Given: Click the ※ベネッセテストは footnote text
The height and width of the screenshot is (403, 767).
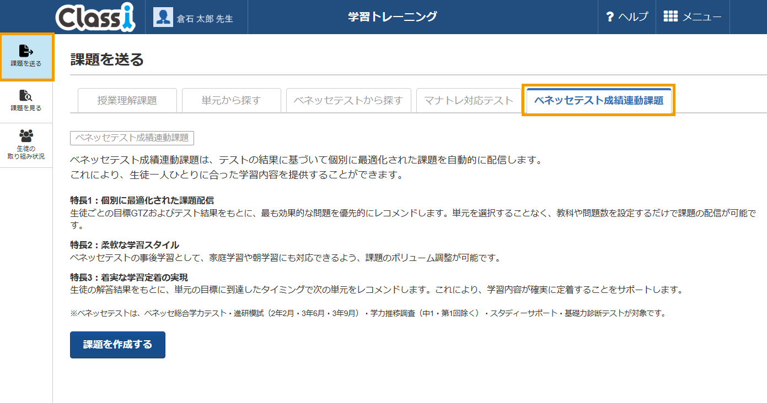Looking at the screenshot, I should [368, 313].
